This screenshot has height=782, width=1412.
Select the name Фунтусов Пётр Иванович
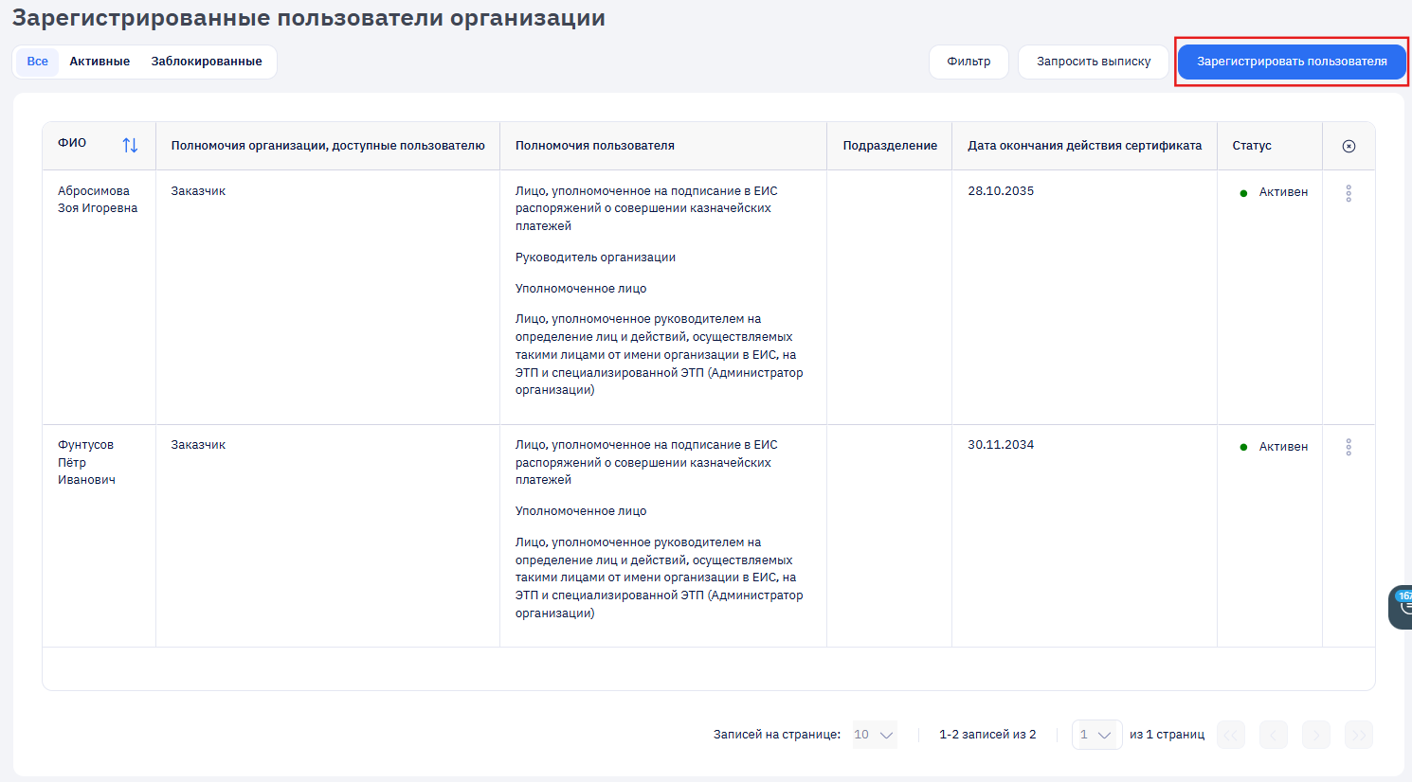[x=86, y=462]
